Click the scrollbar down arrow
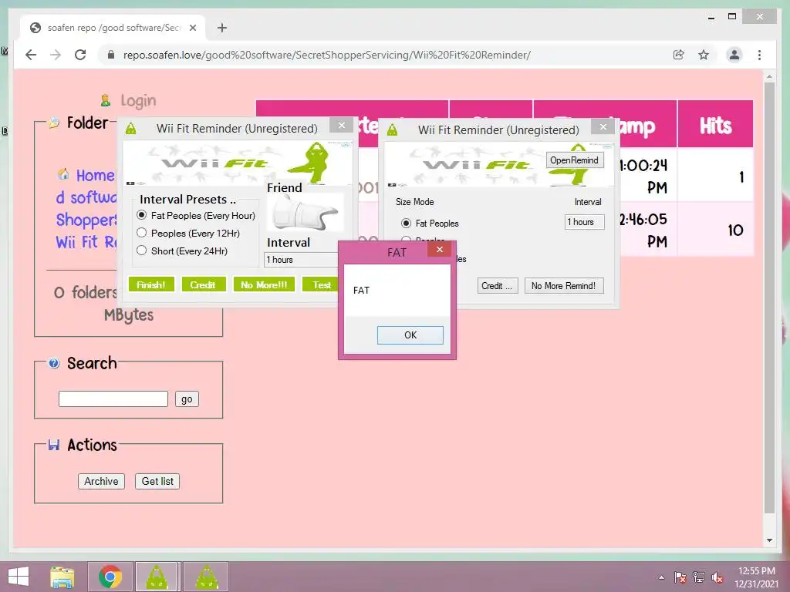This screenshot has width=790, height=592. point(769,540)
